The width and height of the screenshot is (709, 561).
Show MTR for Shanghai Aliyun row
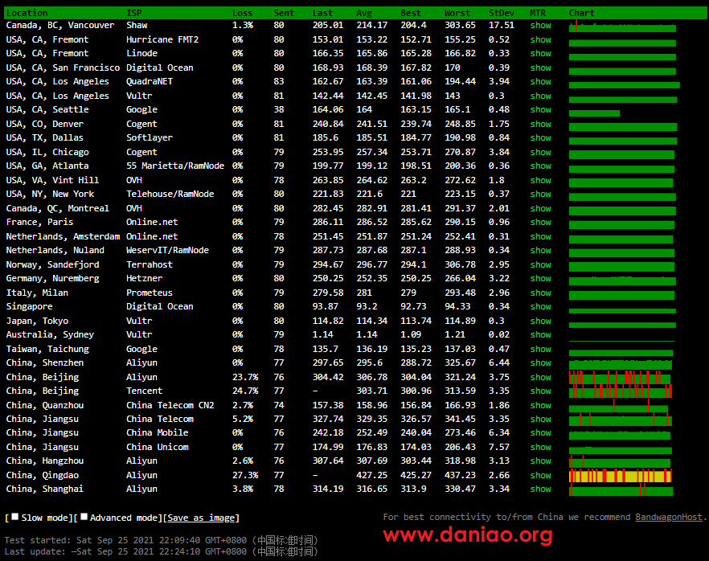pos(541,489)
